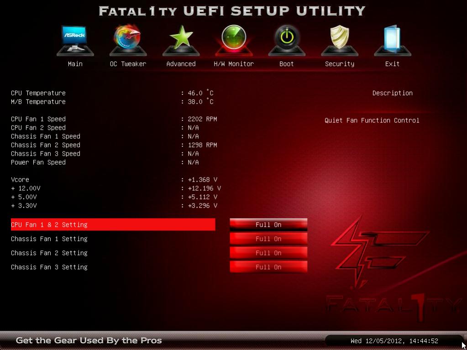Click the +5.112 V value
Image resolution: width=467 pixels, height=350 pixels.
(202, 197)
